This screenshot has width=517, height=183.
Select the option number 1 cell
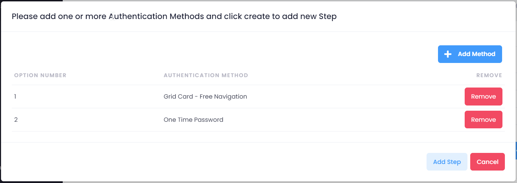coord(15,97)
